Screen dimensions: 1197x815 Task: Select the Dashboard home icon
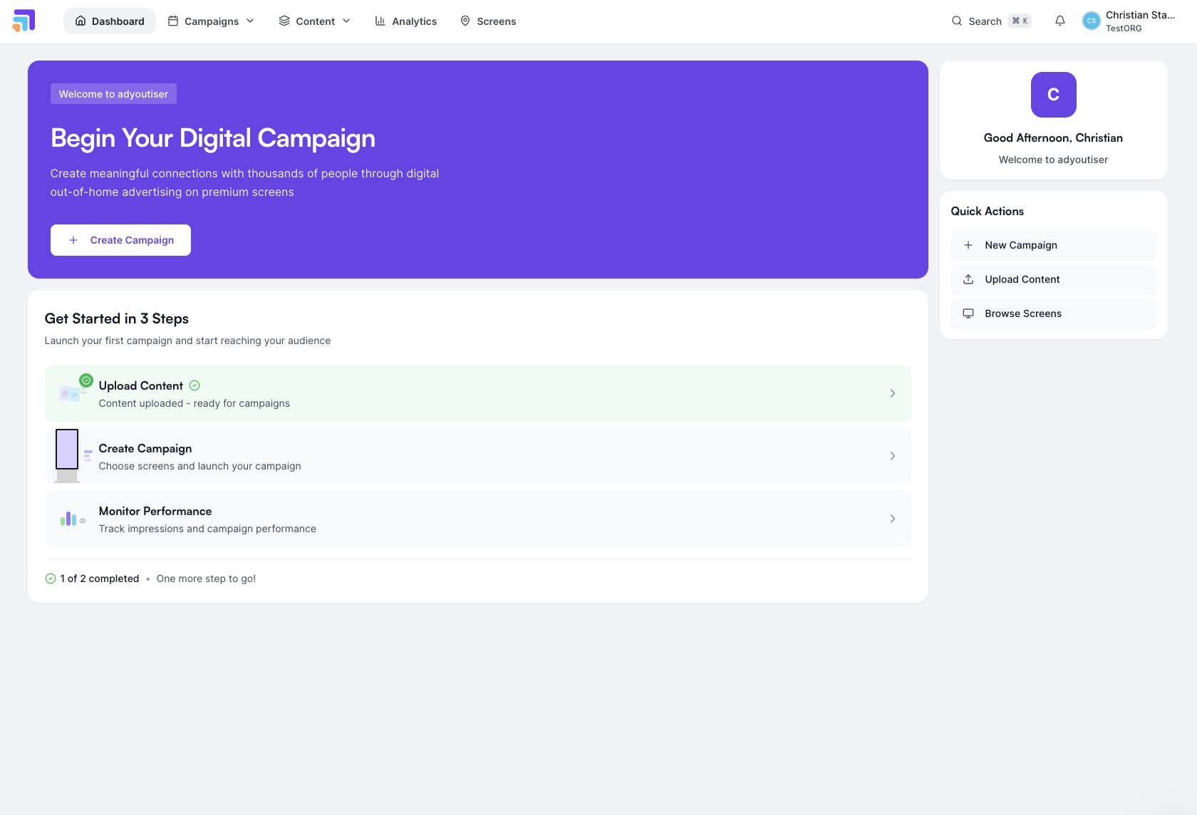[81, 21]
